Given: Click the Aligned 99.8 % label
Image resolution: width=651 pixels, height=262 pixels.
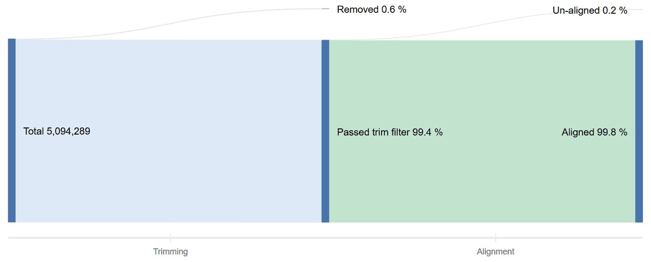Looking at the screenshot, I should tap(594, 132).
